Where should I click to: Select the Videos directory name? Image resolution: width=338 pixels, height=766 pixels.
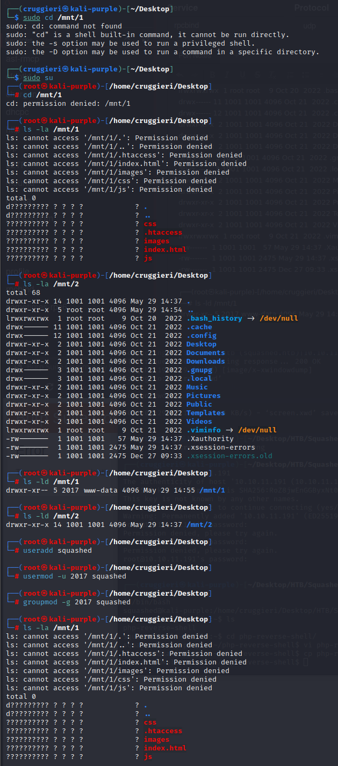pos(199,422)
